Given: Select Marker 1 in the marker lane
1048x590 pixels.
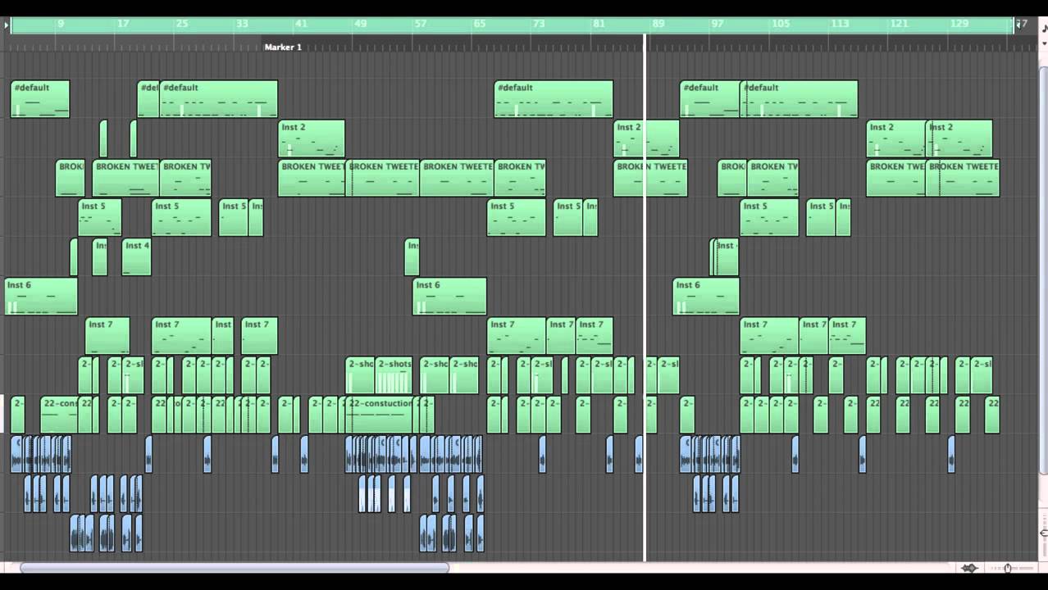Looking at the screenshot, I should pos(283,48).
